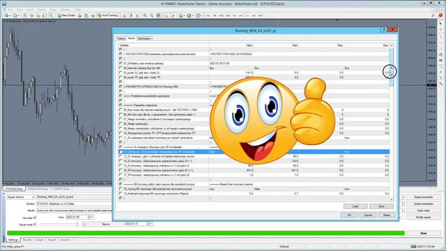Switch chart to candlesticks mode
The image size is (446, 251).
point(131,15)
